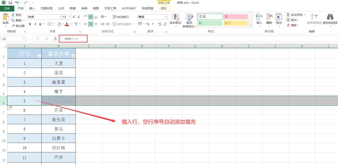Select the red font color swatch
This screenshot has height=165, width=338.
[66, 24]
